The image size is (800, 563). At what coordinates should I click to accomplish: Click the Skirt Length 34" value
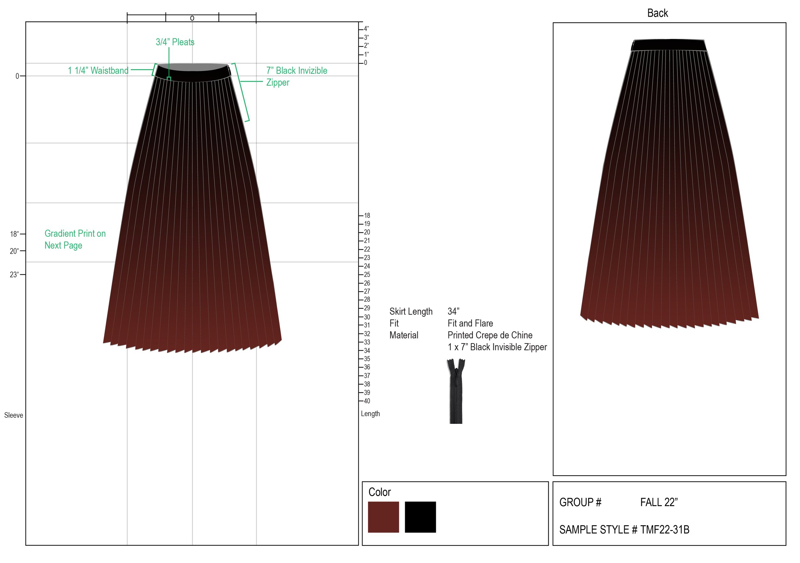pos(453,311)
